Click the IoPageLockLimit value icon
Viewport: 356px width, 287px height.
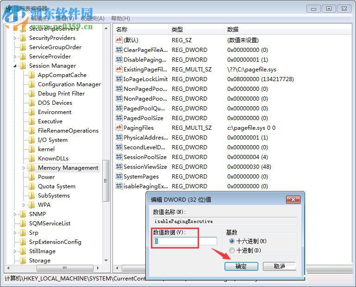[119, 79]
